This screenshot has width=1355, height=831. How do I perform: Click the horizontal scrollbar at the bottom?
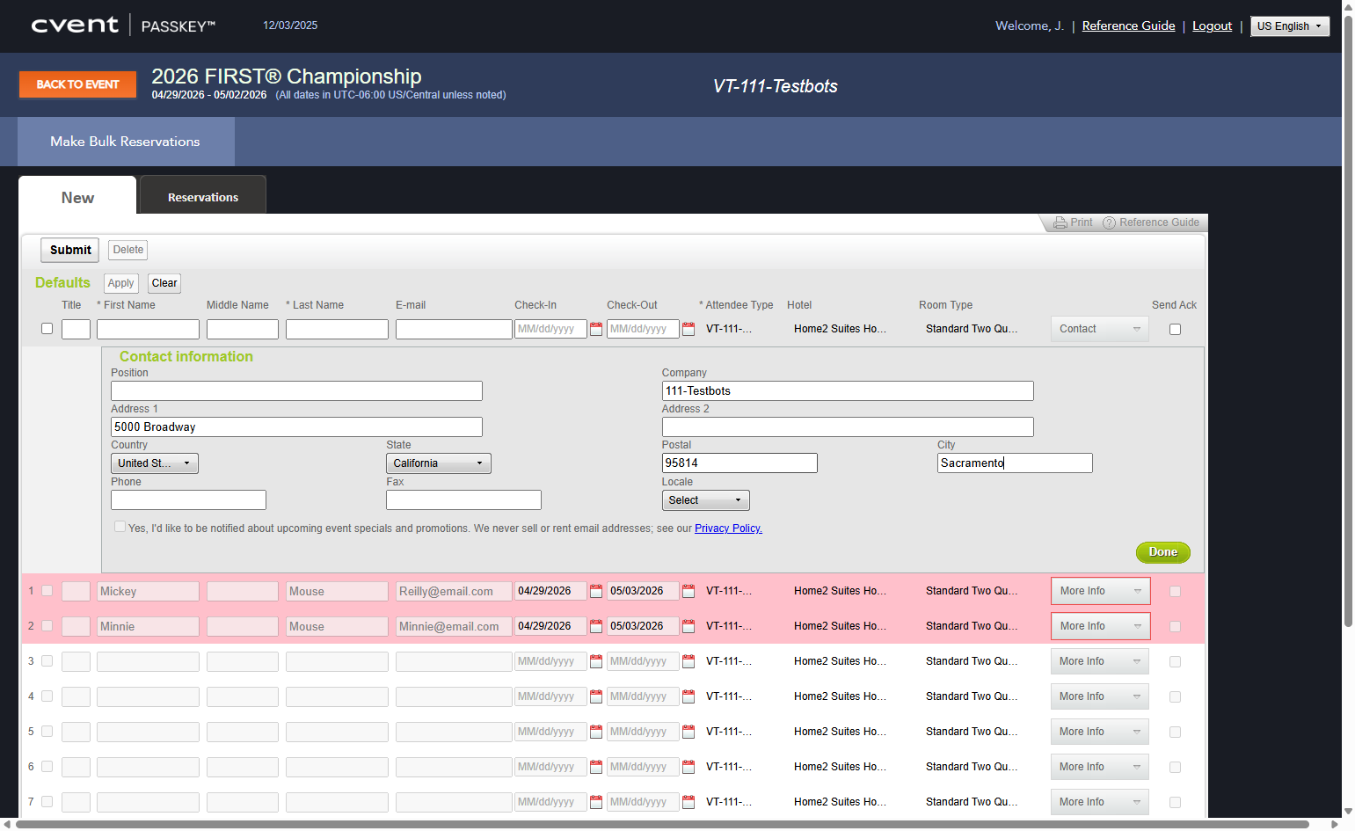click(664, 824)
